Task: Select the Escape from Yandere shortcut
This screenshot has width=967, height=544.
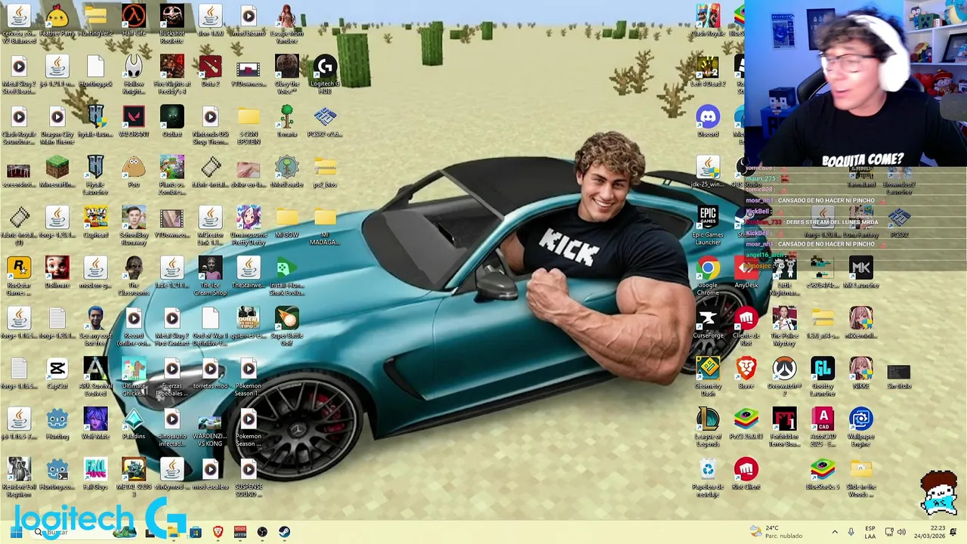Action: 286,23
